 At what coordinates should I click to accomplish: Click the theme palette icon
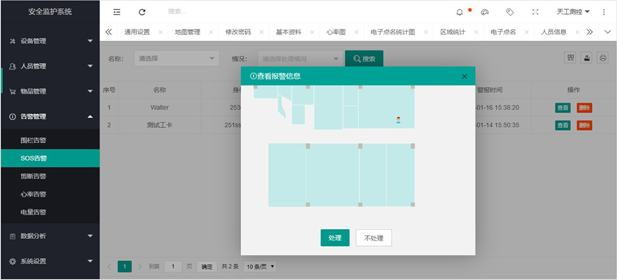coord(485,12)
